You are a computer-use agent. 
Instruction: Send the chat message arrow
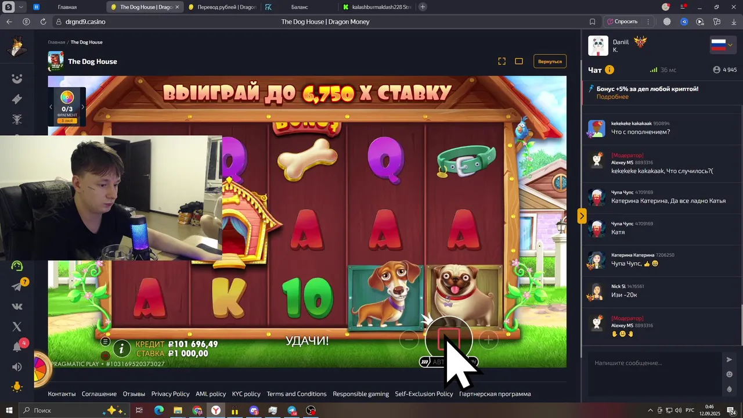(x=730, y=359)
